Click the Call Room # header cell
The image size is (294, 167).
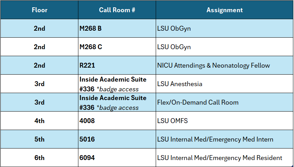click(x=117, y=10)
